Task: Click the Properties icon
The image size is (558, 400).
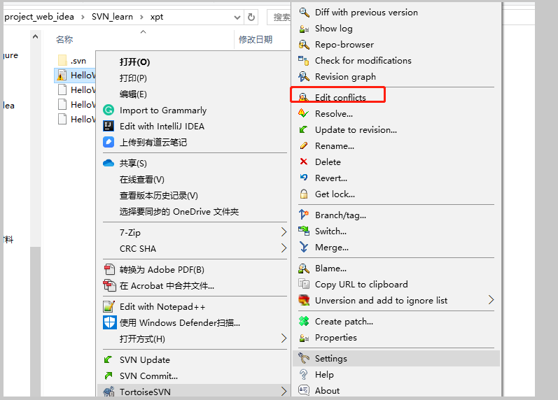Action: pos(304,338)
